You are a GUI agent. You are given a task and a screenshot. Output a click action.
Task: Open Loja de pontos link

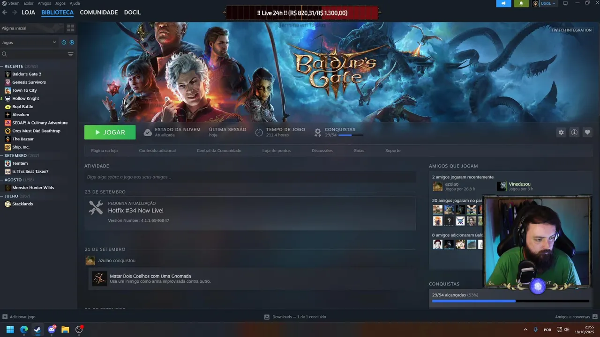coord(277,151)
